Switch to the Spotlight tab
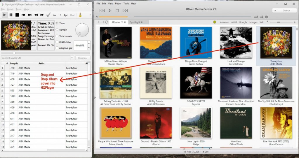The image size is (299, 158). (x=135, y=22)
